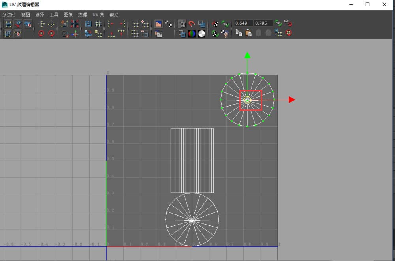Click the red square manipulator center handle
The image size is (395, 261).
tap(250, 100)
